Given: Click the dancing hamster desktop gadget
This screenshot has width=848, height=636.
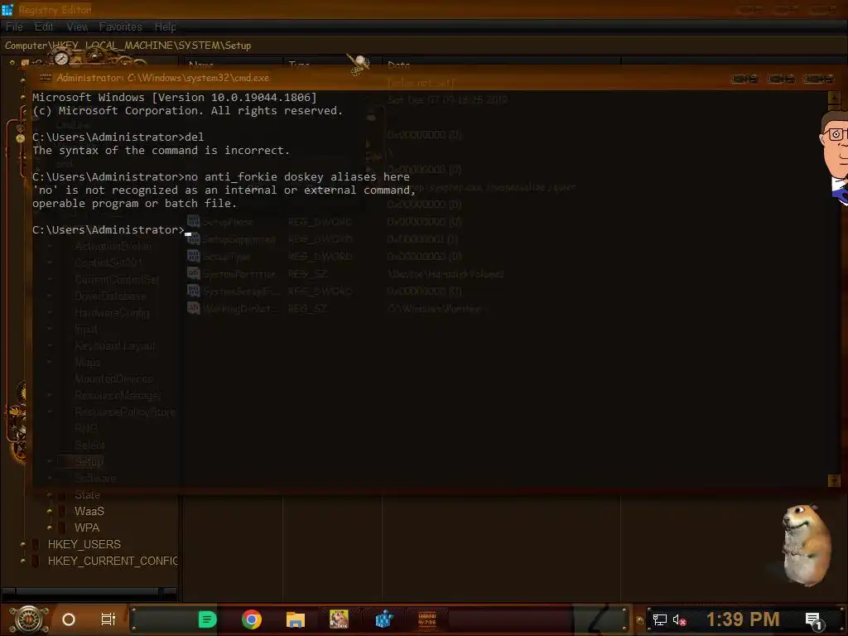Looking at the screenshot, I should click(806, 545).
